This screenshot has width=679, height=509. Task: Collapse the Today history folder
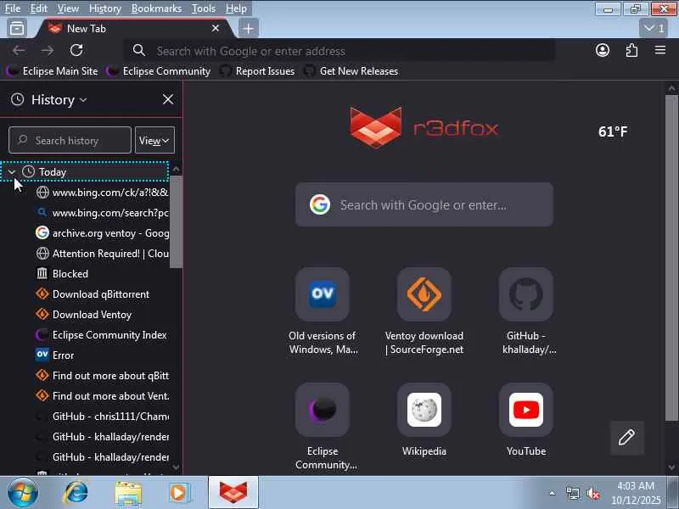point(12,172)
